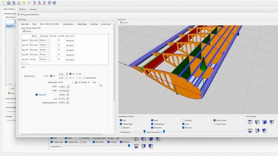278x156 pixels.
Task: Select first view preset in dialog's top row
Action: (x=250, y=122)
